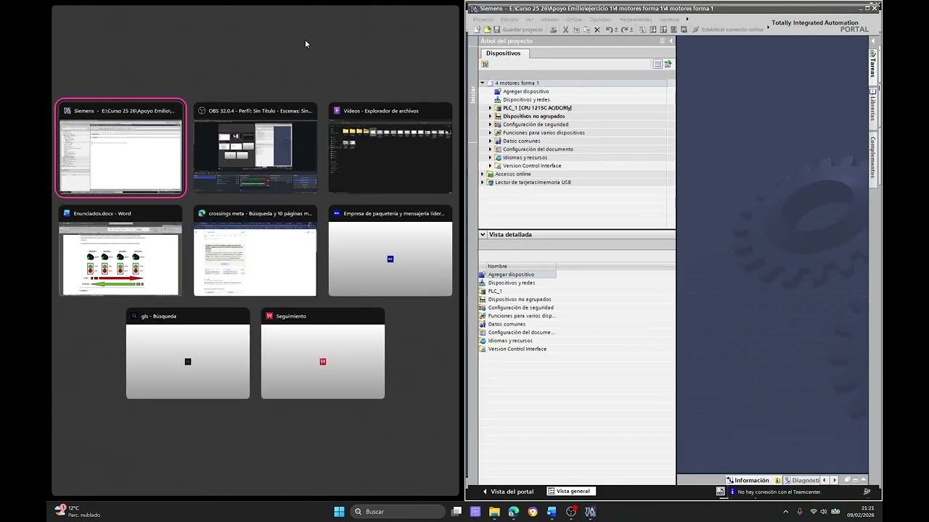The image size is (929, 522).
Task: Select the Videos Explorador de archivos thumbnail
Action: [390, 149]
